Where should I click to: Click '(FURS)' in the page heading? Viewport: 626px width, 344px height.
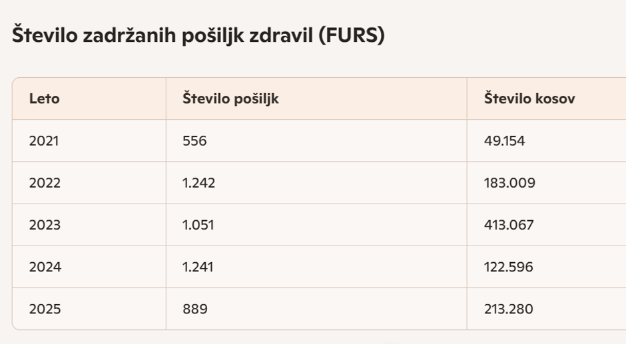click(351, 36)
